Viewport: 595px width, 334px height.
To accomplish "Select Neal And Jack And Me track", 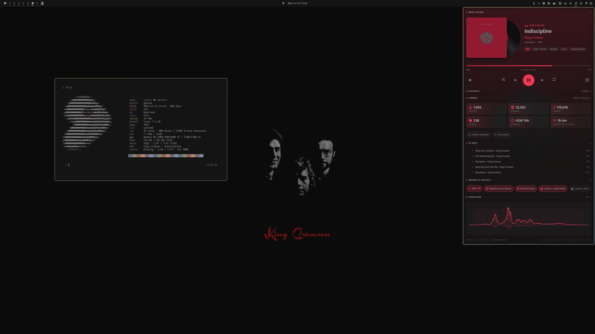I will [x=529, y=167].
